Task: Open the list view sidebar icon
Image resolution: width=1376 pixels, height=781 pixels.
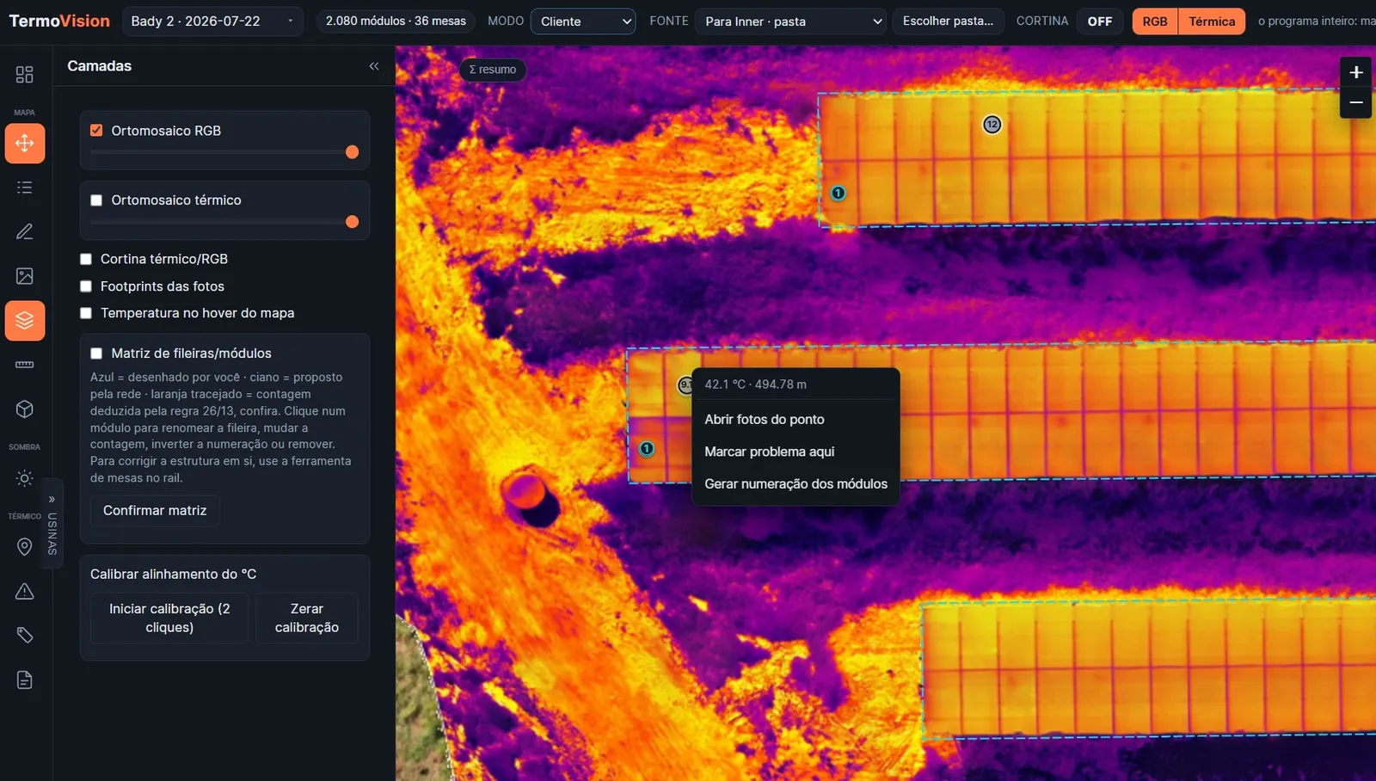Action: click(x=24, y=188)
